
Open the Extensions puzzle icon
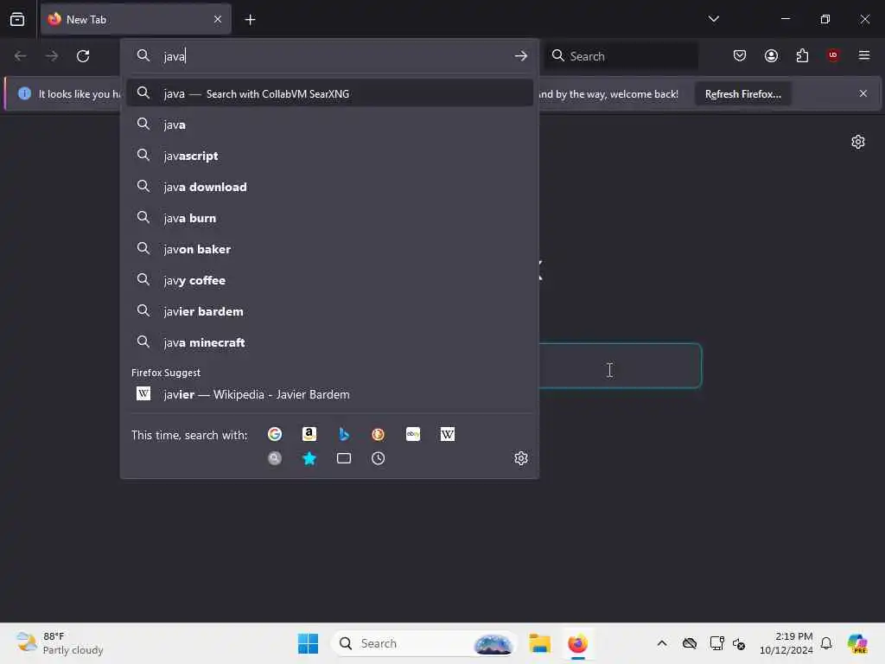tap(802, 55)
